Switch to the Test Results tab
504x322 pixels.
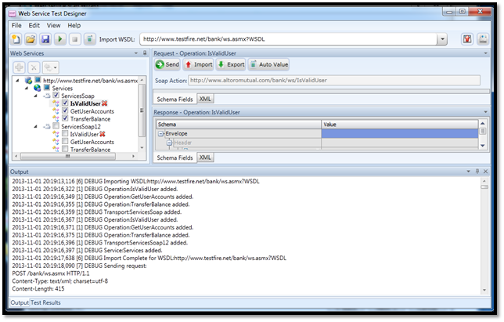45,302
